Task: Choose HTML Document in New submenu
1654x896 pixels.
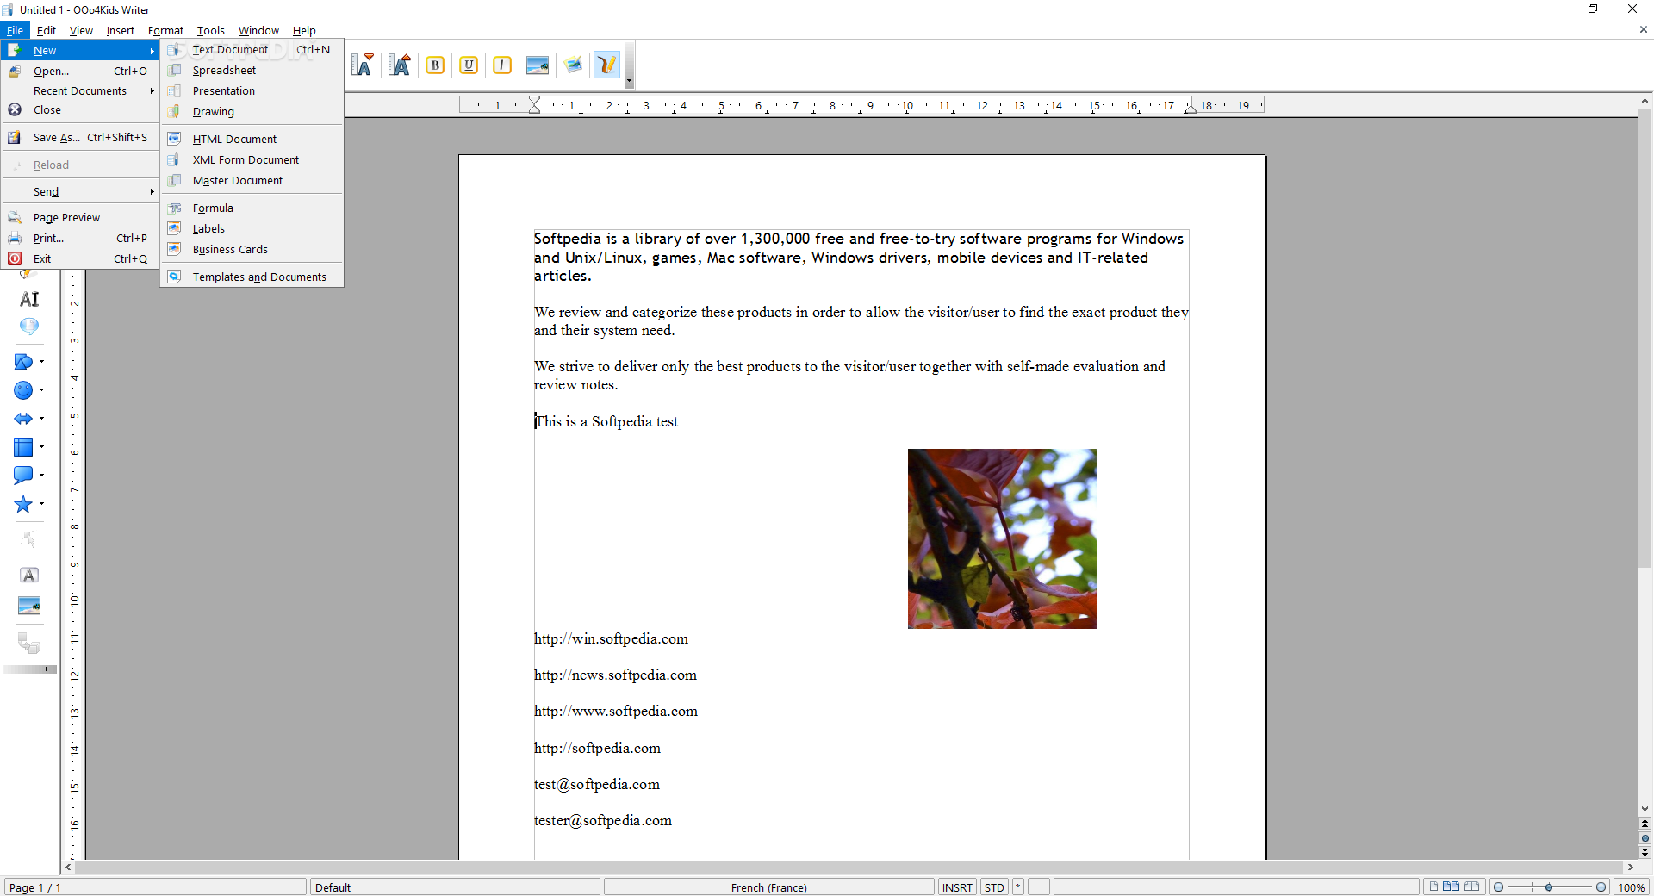Action: [x=252, y=140]
